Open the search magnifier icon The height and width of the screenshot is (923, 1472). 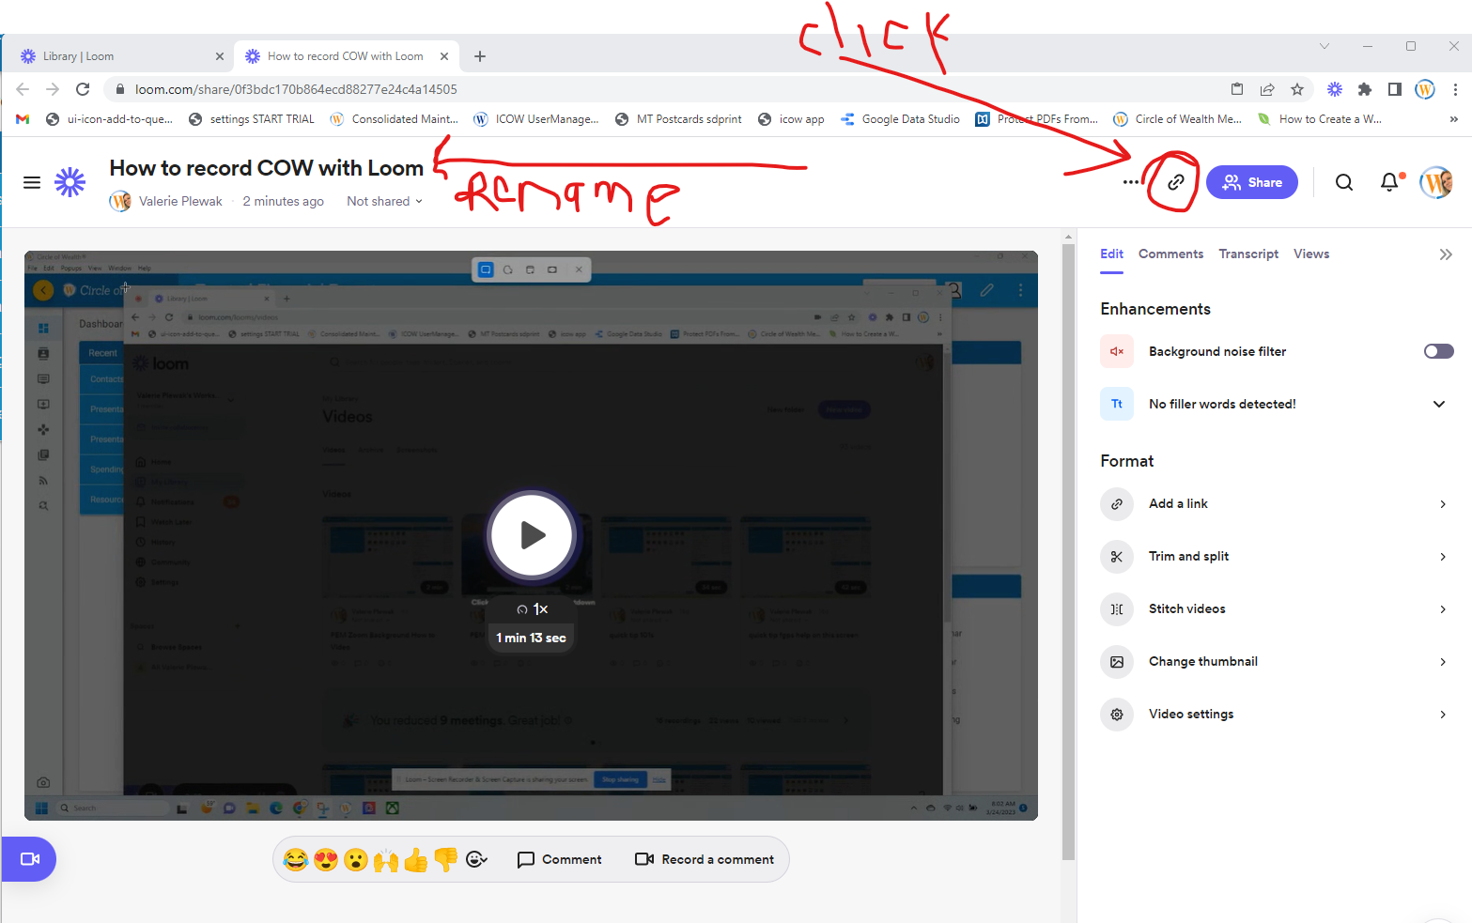[1344, 182]
